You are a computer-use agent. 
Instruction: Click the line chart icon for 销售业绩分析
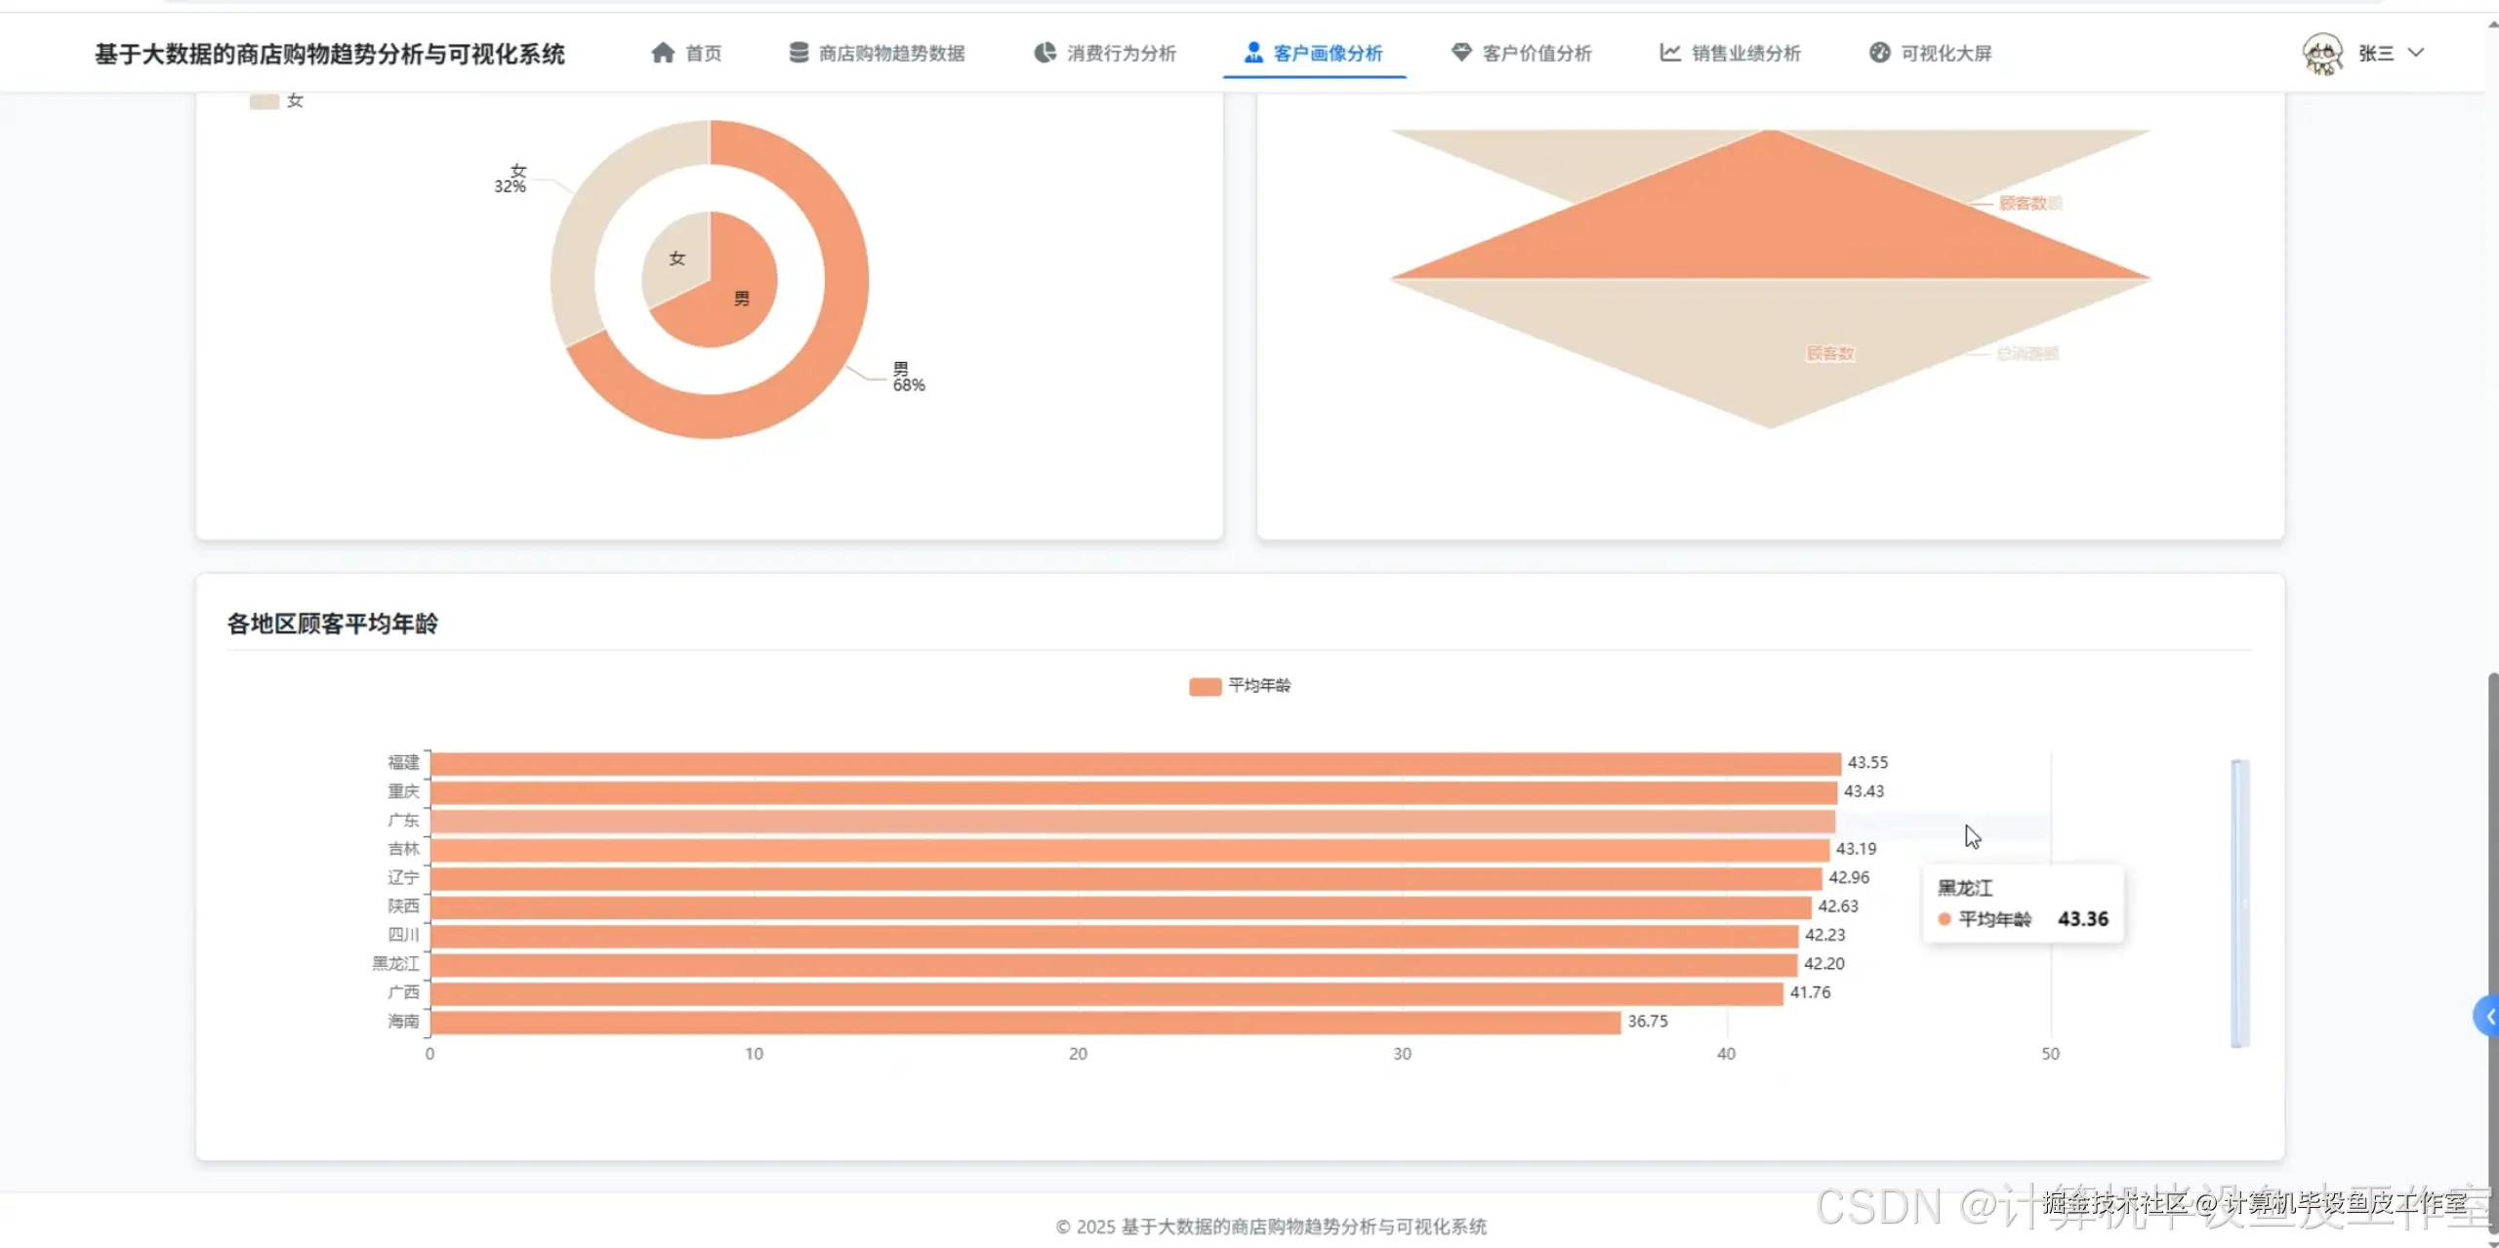(x=1670, y=53)
